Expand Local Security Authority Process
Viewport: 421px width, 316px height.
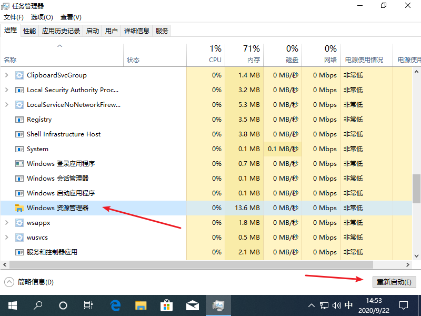click(7, 90)
